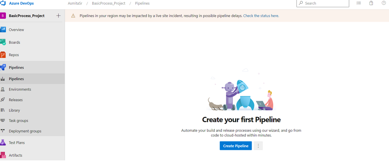The height and width of the screenshot is (161, 389).
Task: Open the help question mark icon
Action: click(384, 3)
